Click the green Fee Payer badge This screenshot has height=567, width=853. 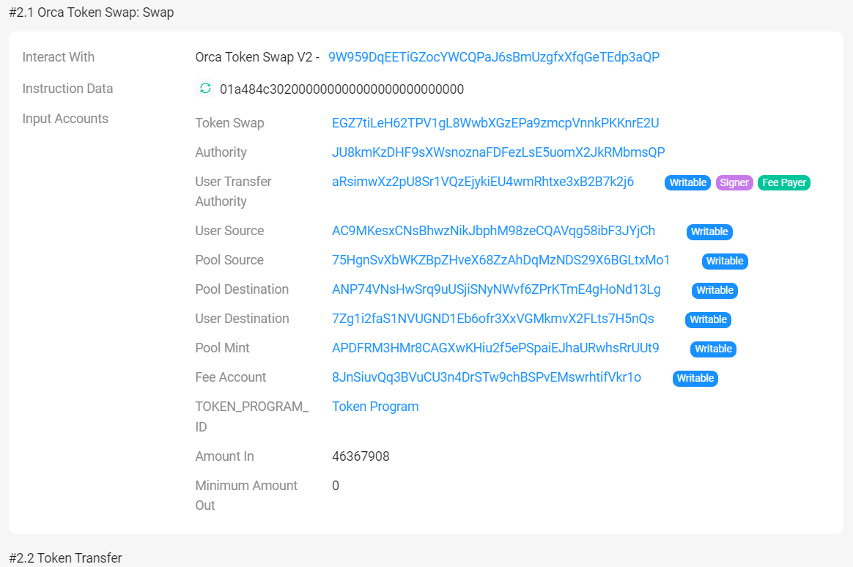click(783, 182)
